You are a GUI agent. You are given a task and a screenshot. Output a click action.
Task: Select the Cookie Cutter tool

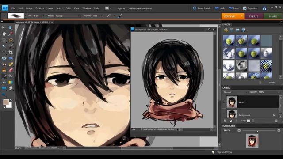[x=4, y=58]
